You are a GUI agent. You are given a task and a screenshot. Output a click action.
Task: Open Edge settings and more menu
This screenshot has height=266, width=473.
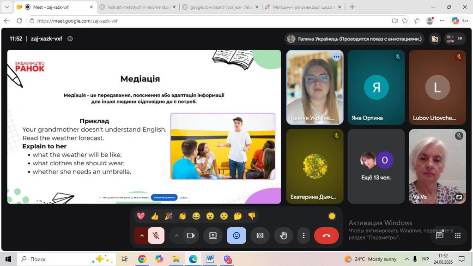pyautogui.click(x=442, y=21)
